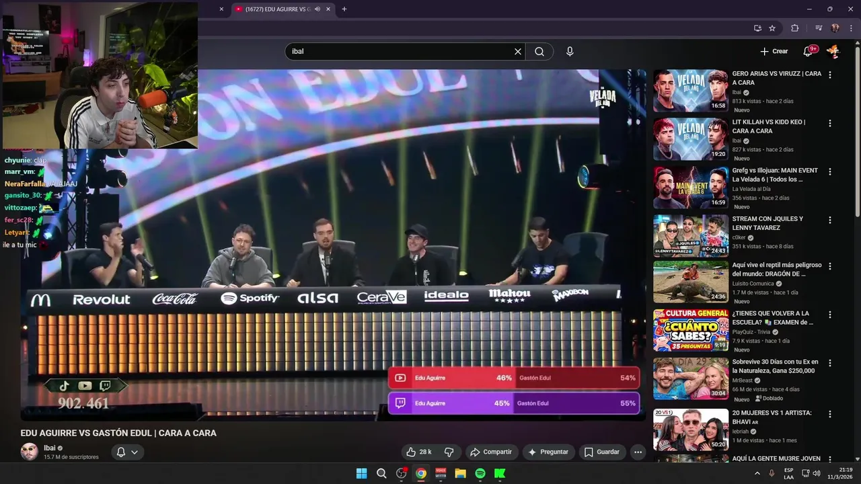Open File Explorer from the taskbar
Screen dimensions: 861x484
click(460, 473)
